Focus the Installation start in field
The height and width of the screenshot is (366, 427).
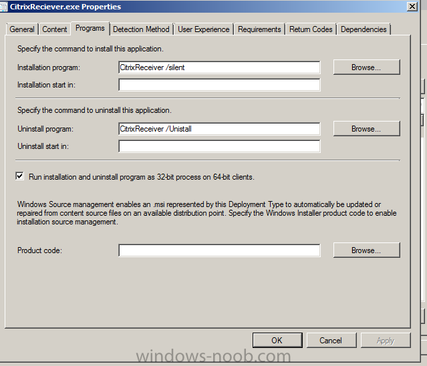[219, 85]
